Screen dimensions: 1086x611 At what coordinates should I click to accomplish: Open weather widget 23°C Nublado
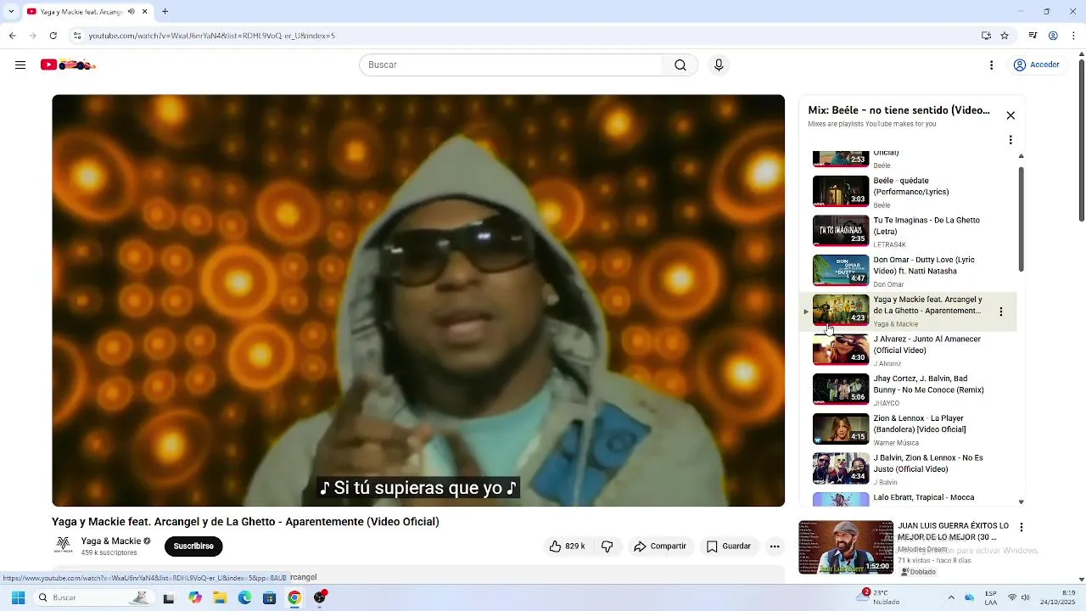[x=880, y=597]
